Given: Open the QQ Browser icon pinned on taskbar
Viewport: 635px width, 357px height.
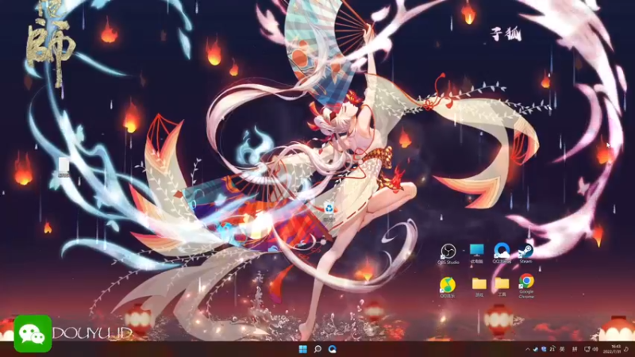Looking at the screenshot, I should tap(333, 349).
